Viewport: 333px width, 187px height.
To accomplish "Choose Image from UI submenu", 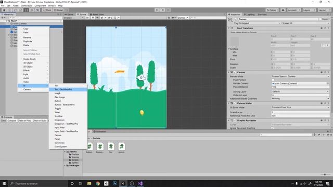I will pyautogui.click(x=68, y=94).
